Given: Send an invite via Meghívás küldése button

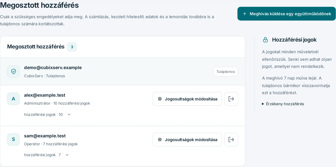Looking at the screenshot, I should click(286, 14).
